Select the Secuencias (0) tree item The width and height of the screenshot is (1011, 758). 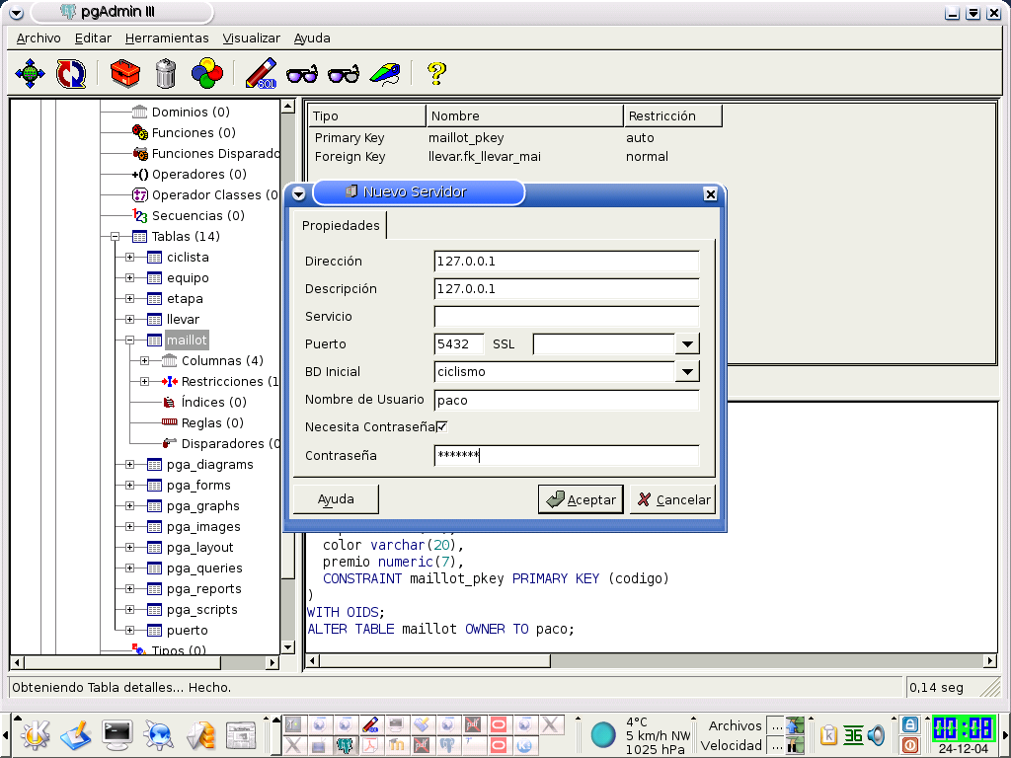pyautogui.click(x=197, y=216)
